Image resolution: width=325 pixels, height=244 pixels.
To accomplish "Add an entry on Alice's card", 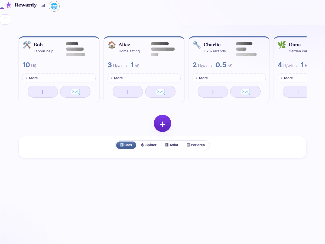I will [128, 92].
